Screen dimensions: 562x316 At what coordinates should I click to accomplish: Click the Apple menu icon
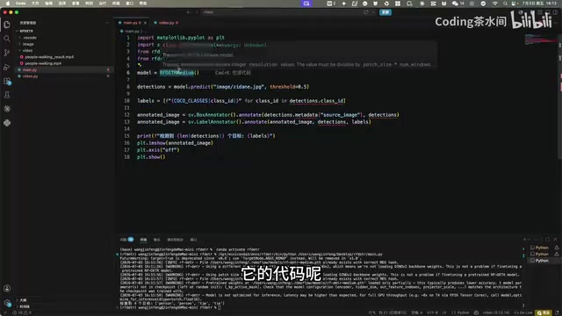tap(8, 4)
